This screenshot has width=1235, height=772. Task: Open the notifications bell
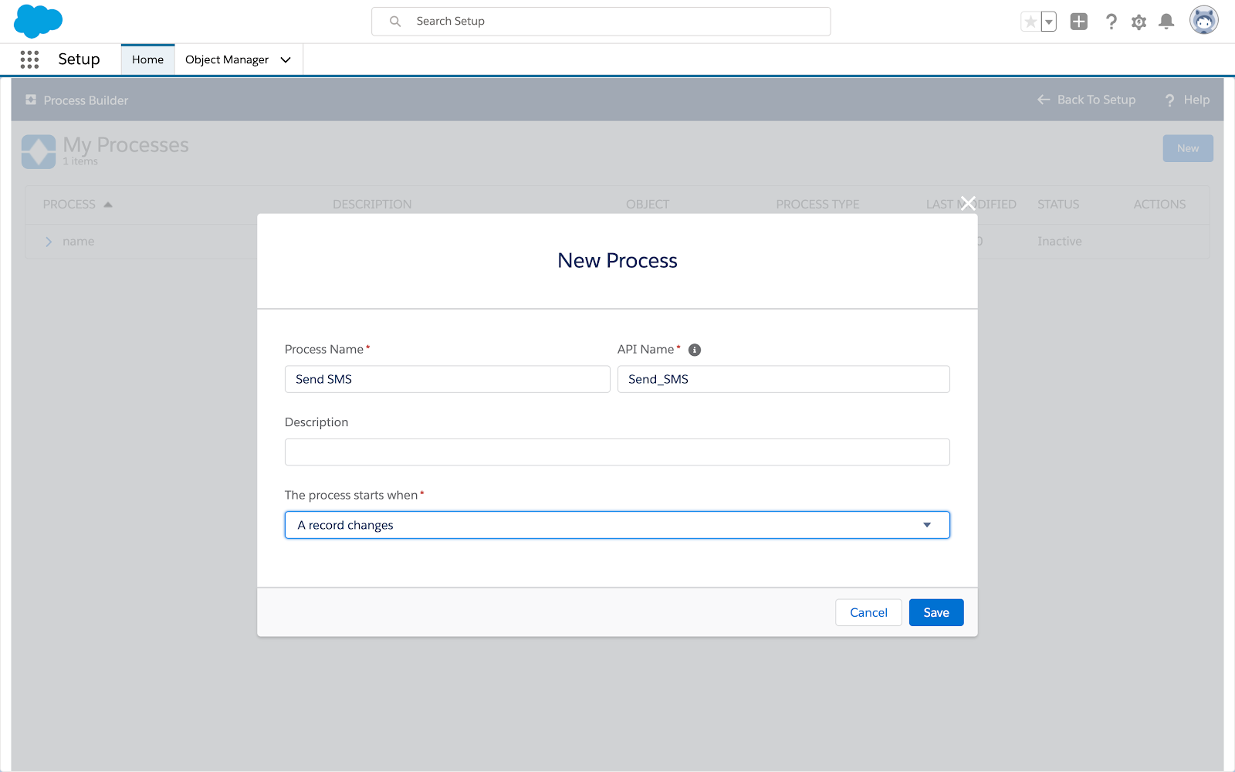coord(1166,22)
